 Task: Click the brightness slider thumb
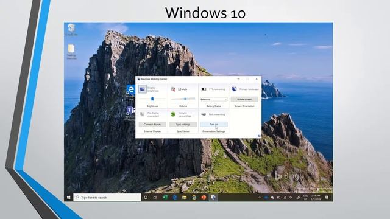click(x=152, y=99)
